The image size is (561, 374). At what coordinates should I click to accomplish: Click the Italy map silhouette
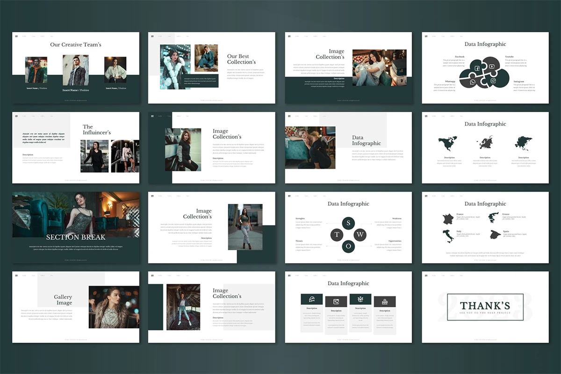click(x=448, y=236)
